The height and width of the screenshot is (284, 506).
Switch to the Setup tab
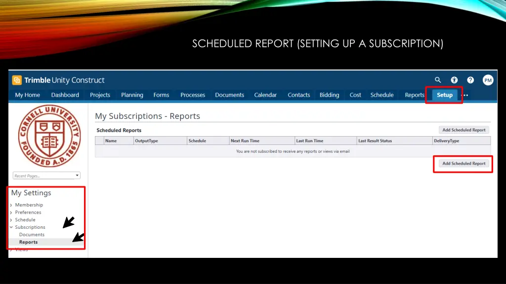click(x=444, y=95)
